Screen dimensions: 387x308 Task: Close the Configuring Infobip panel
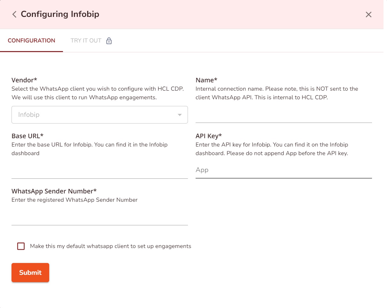tap(368, 14)
